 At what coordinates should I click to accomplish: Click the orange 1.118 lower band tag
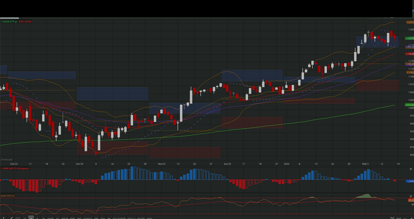pyautogui.click(x=410, y=72)
